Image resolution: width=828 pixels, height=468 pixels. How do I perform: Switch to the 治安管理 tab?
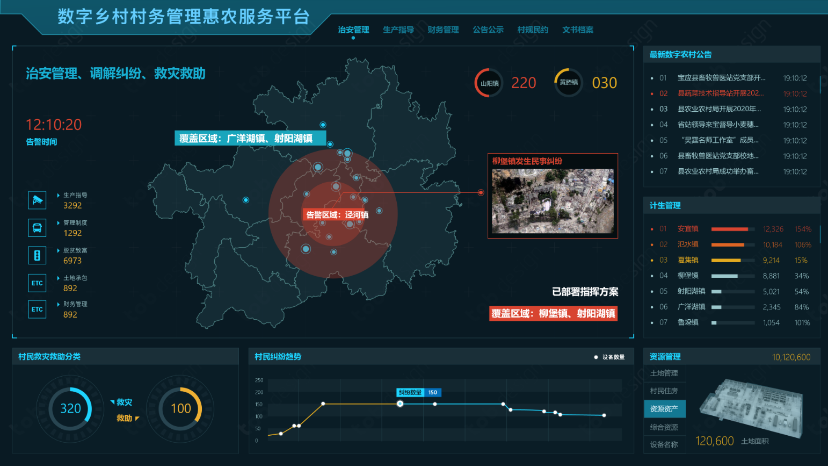point(353,30)
